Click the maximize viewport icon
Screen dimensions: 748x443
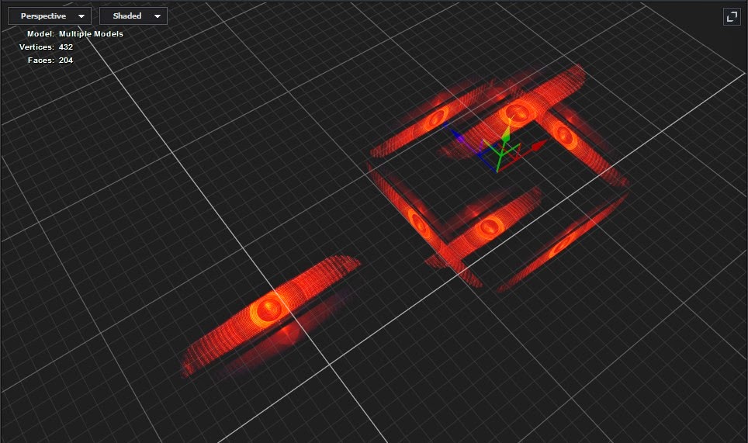(732, 17)
